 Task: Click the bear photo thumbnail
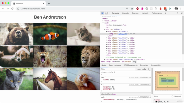point(17,34)
